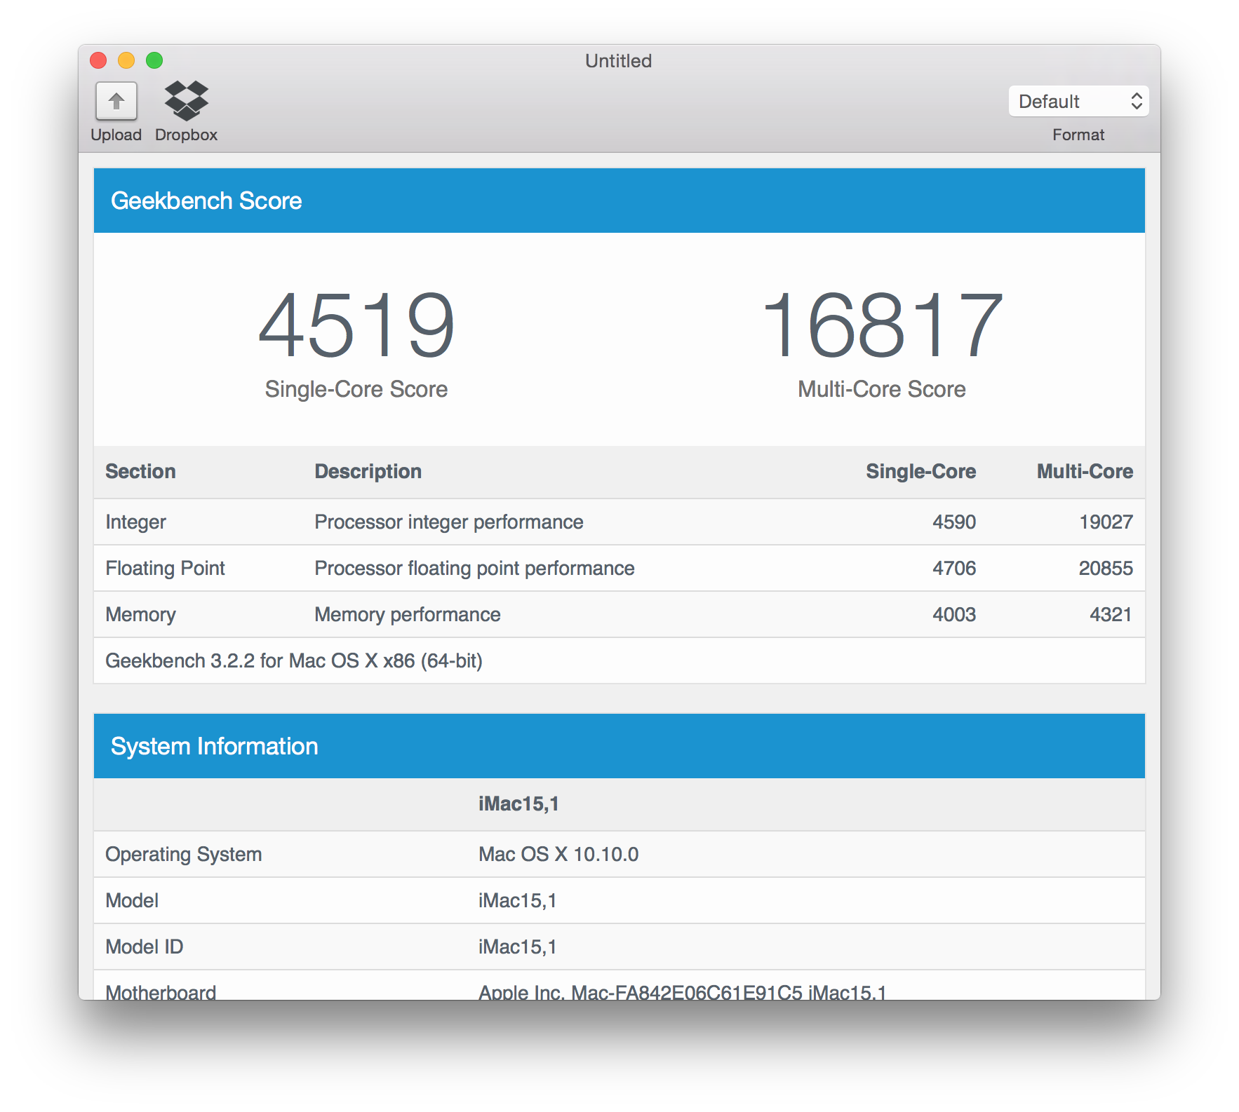Click the Geekbench Score header
Viewport: 1239px width, 1112px height.
(619, 201)
